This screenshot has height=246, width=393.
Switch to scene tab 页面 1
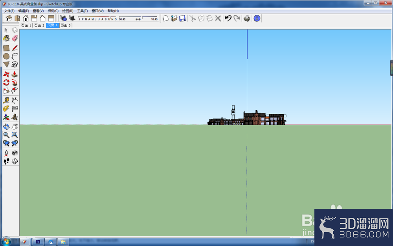coord(26,25)
